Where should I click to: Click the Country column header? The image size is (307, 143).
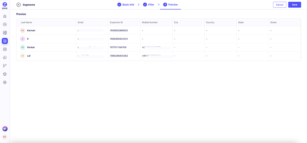tap(210, 22)
